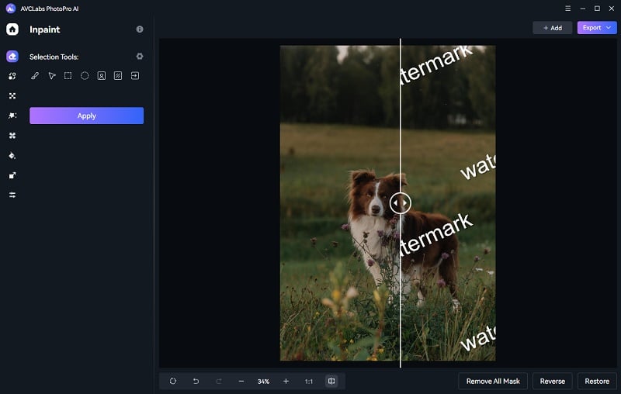Show Inpaint info icon
The width and height of the screenshot is (621, 394).
(140, 29)
